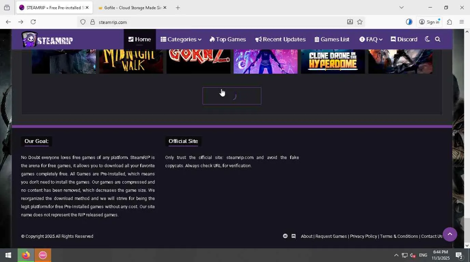Switch to the Gofile Cloud Storage tab
The width and height of the screenshot is (470, 262).
pos(133,8)
